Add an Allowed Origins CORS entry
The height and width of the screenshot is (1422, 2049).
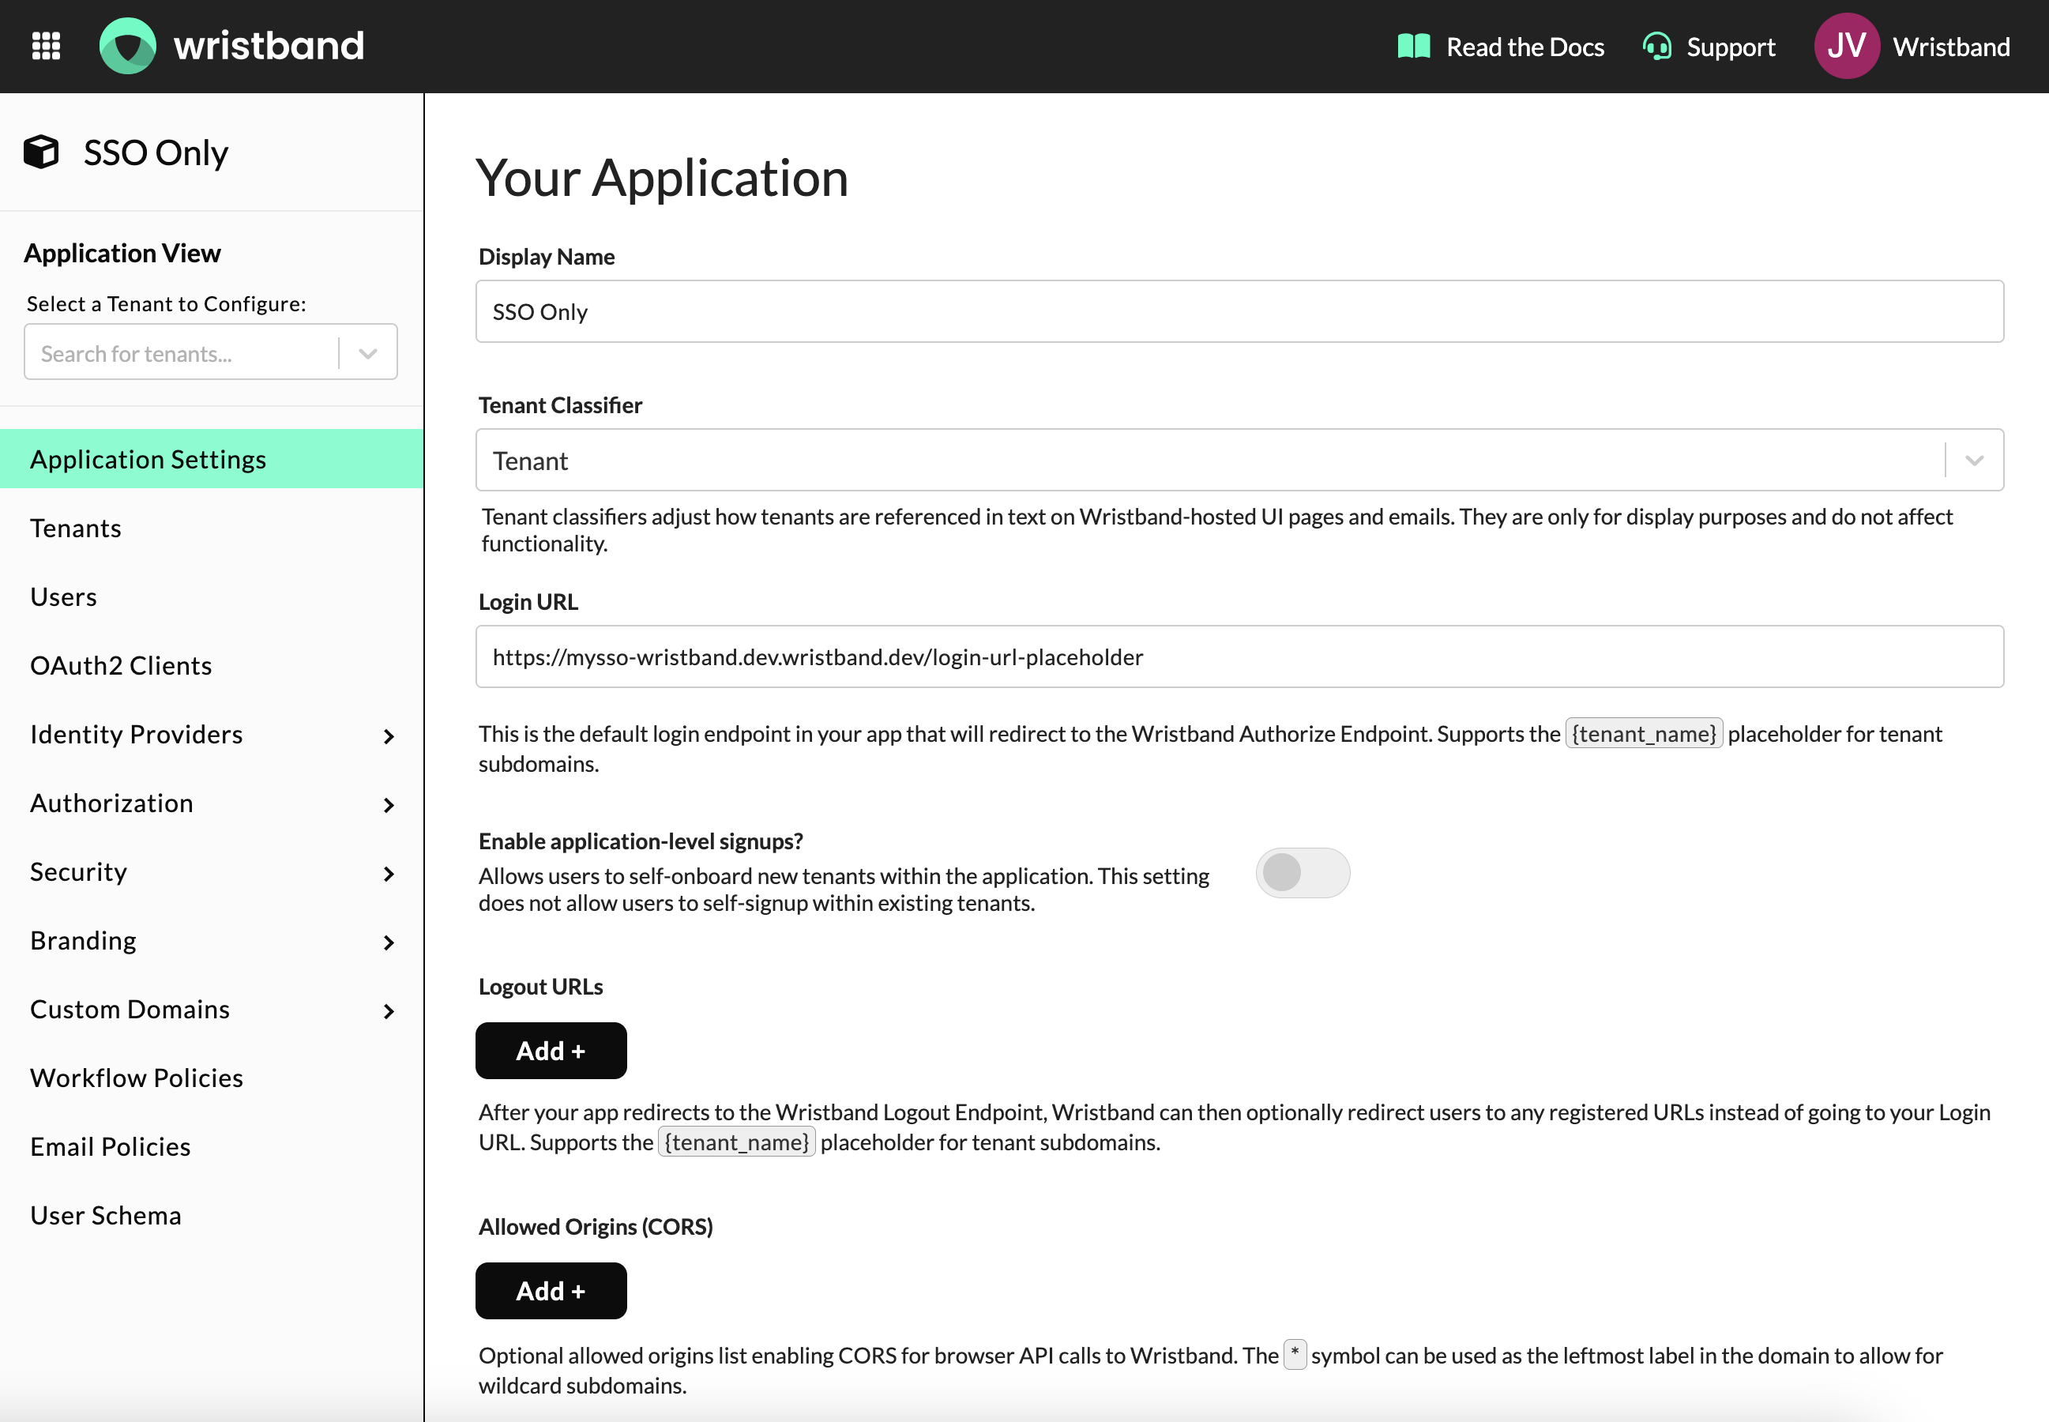coord(551,1290)
